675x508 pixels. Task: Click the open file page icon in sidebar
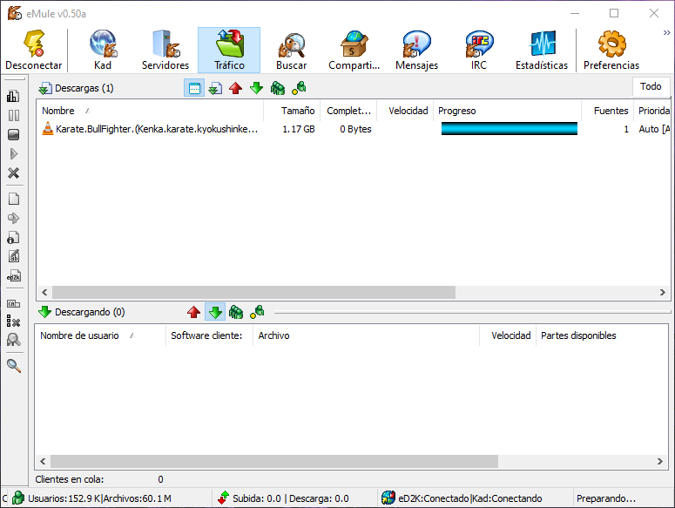click(x=14, y=199)
